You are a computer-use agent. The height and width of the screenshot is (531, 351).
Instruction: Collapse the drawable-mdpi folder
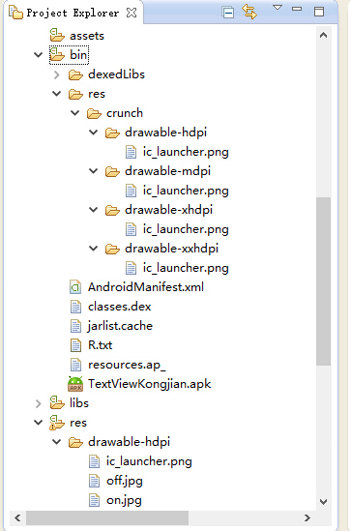93,171
